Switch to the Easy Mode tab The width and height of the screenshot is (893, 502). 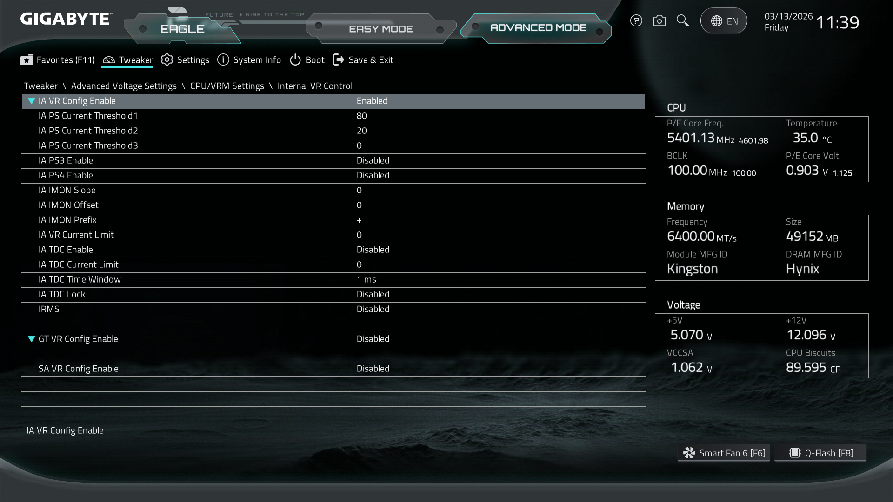pyautogui.click(x=380, y=29)
